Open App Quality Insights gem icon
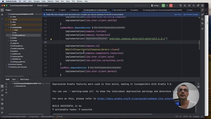The width and height of the screenshot is (211, 119). tap(2, 104)
